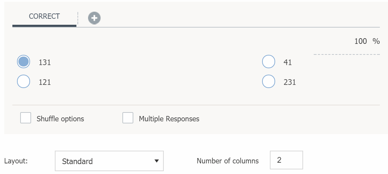The height and width of the screenshot is (174, 388).
Task: Click the Shuffle options label text
Action: coord(60,119)
